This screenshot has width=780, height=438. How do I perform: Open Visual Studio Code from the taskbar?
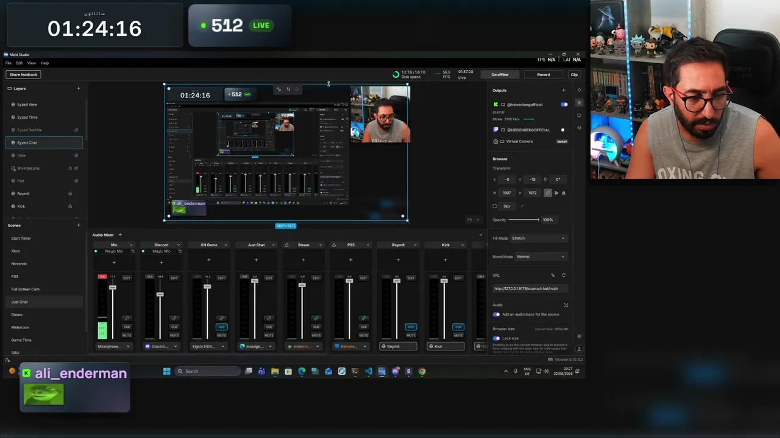(x=368, y=371)
